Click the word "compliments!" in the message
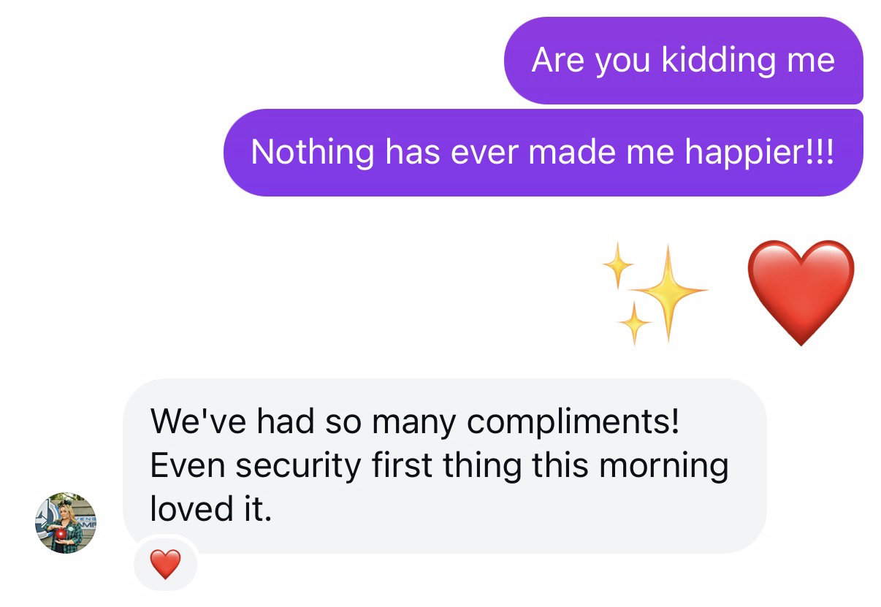The image size is (881, 607). point(573,421)
